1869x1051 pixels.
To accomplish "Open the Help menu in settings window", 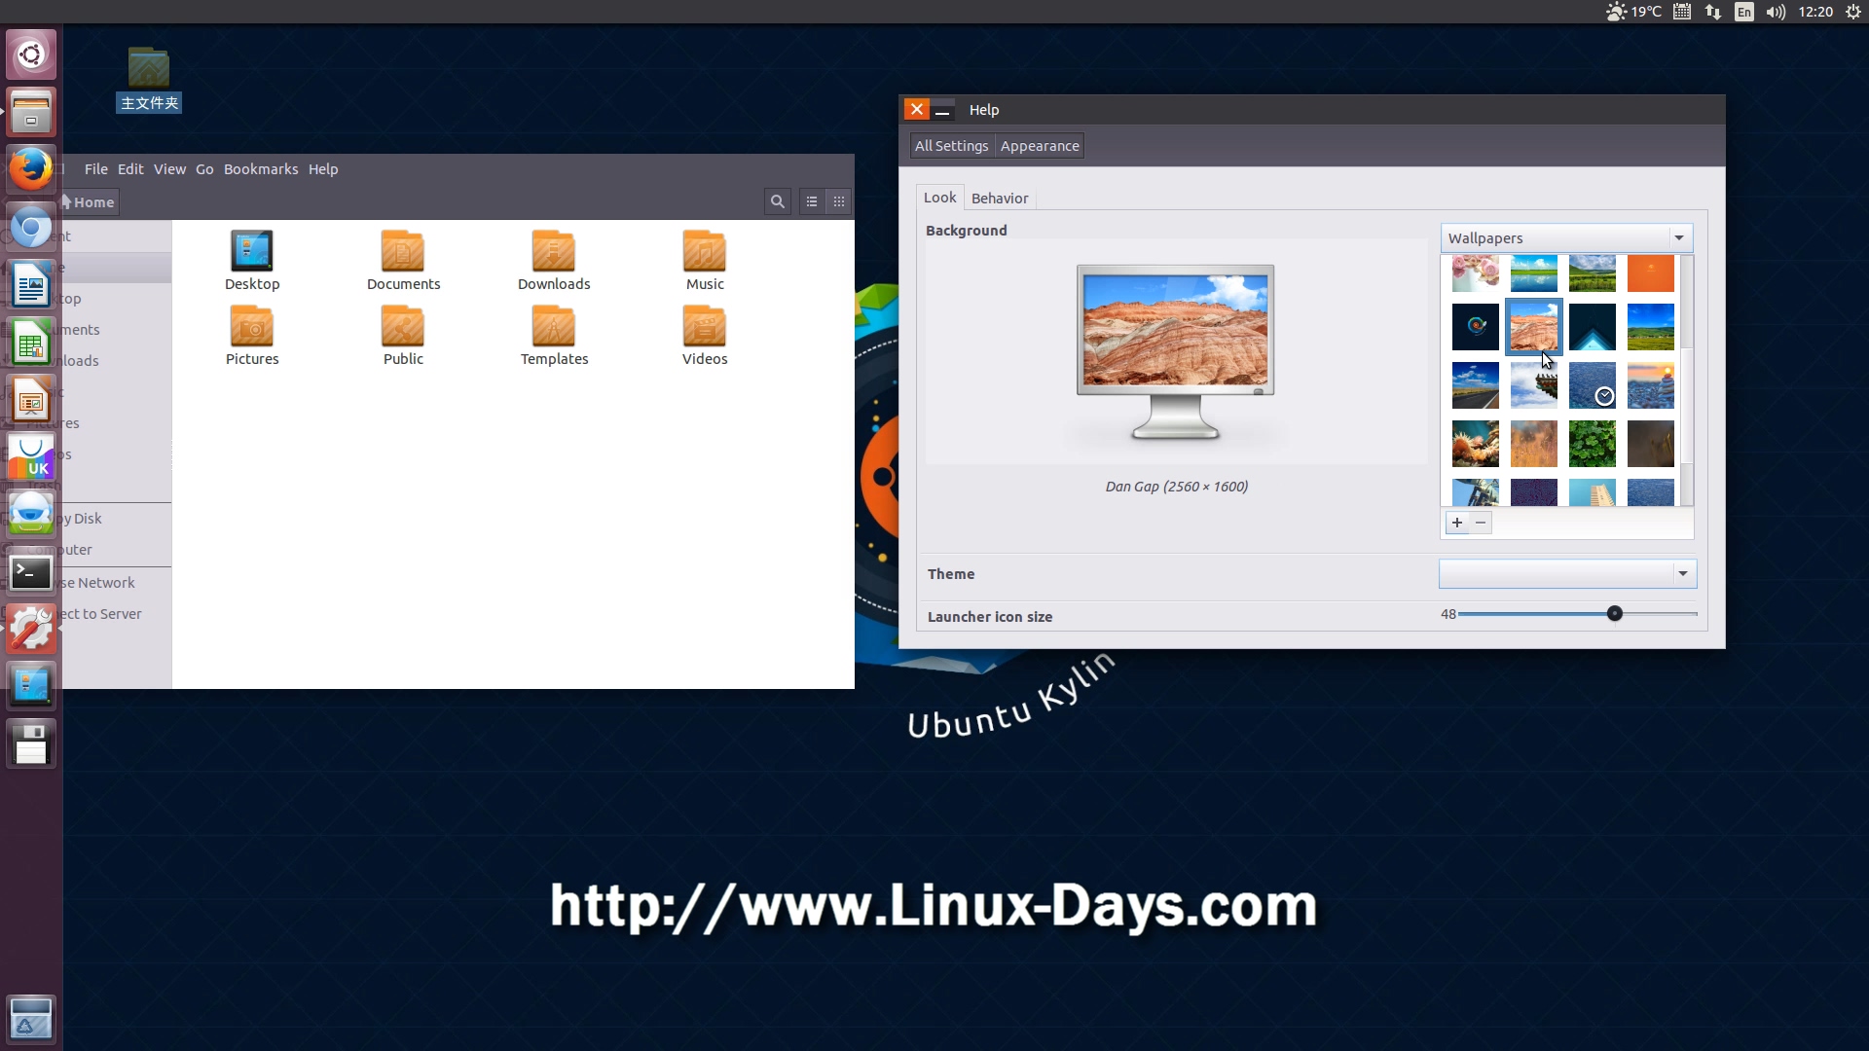I will [983, 110].
